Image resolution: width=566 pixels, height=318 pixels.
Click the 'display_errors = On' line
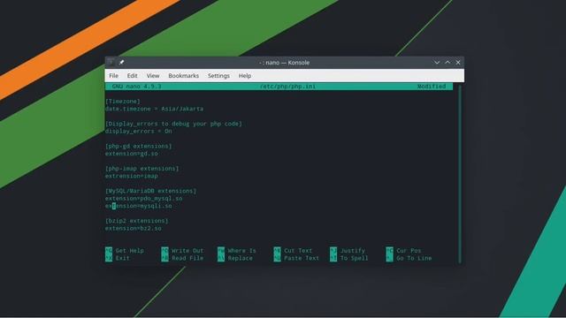pos(139,132)
